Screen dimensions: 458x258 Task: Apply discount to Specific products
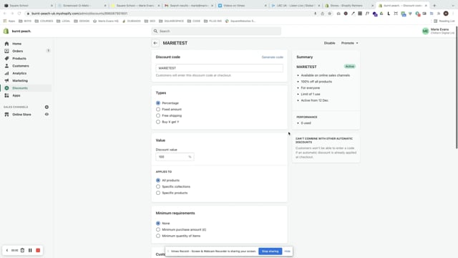158,193
